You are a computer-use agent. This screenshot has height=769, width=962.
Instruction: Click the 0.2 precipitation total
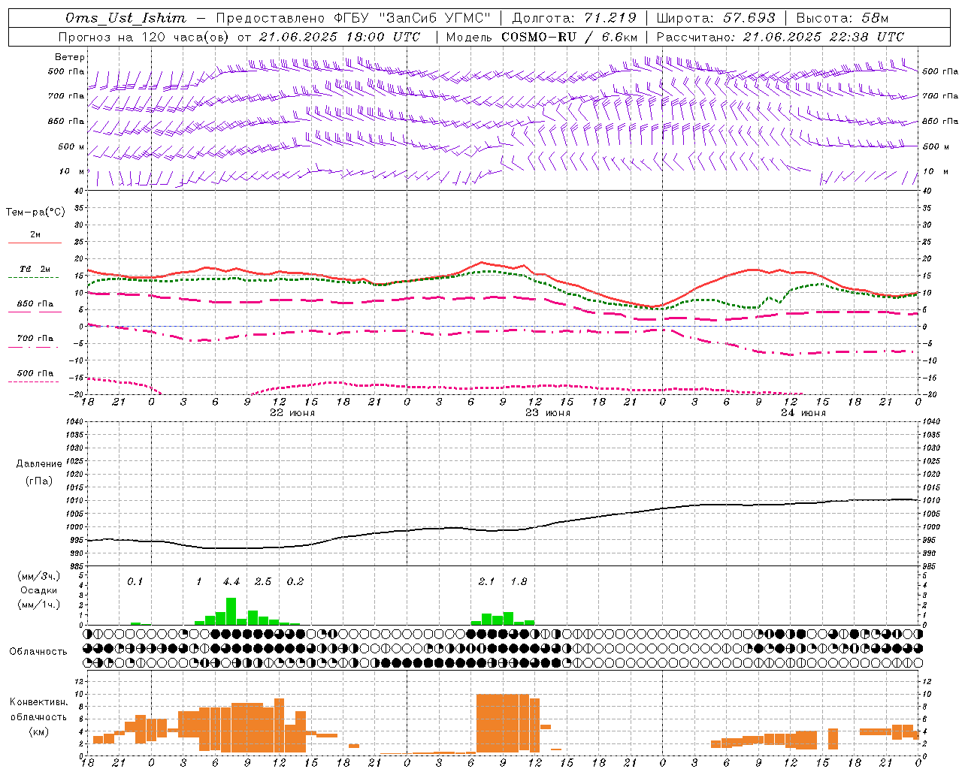(x=295, y=581)
